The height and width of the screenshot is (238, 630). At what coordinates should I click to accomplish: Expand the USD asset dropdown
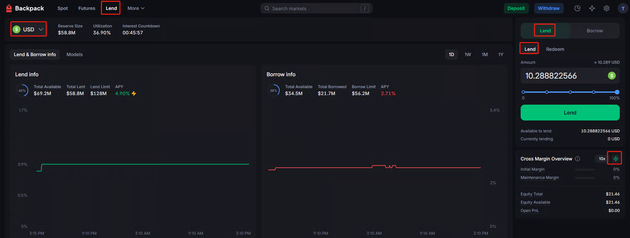[28, 29]
